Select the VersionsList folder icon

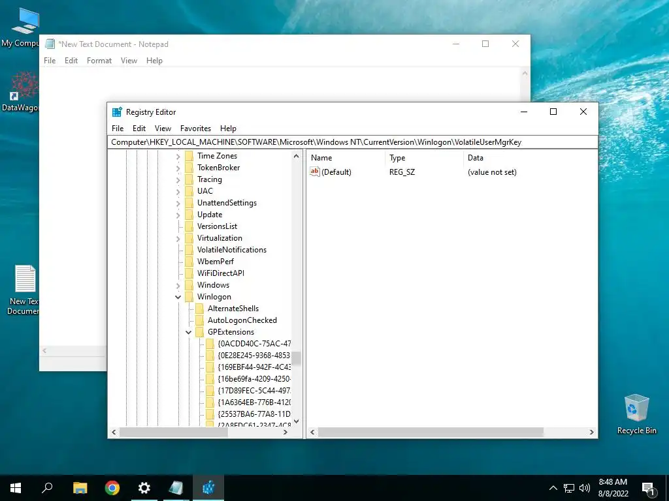[189, 226]
